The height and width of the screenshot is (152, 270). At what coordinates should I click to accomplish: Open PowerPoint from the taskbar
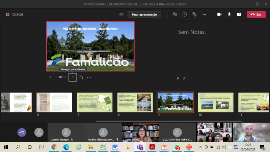tap(165, 147)
